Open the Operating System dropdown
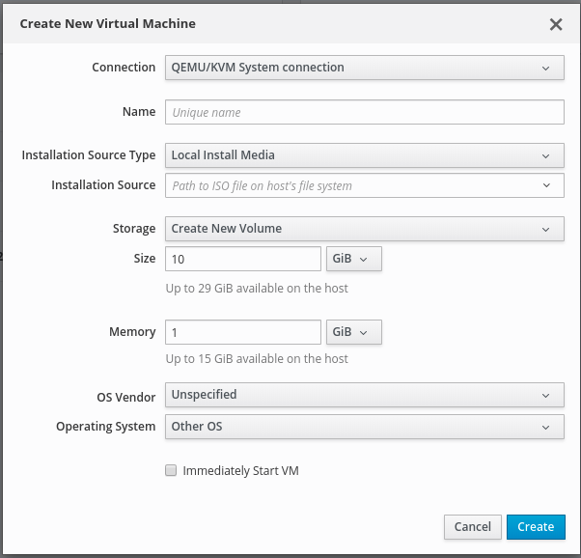 tap(364, 426)
